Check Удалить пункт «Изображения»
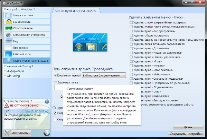The width and height of the screenshot is (207, 139). pyautogui.click(x=131, y=70)
